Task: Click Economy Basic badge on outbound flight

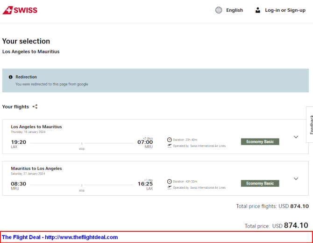Action: coord(260,142)
